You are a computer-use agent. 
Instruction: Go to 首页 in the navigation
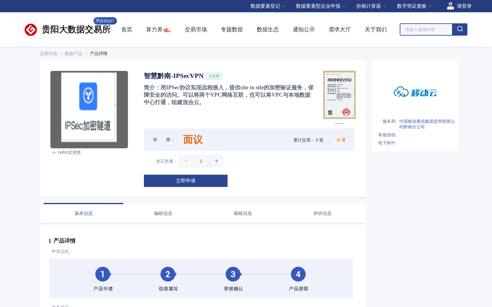click(127, 29)
